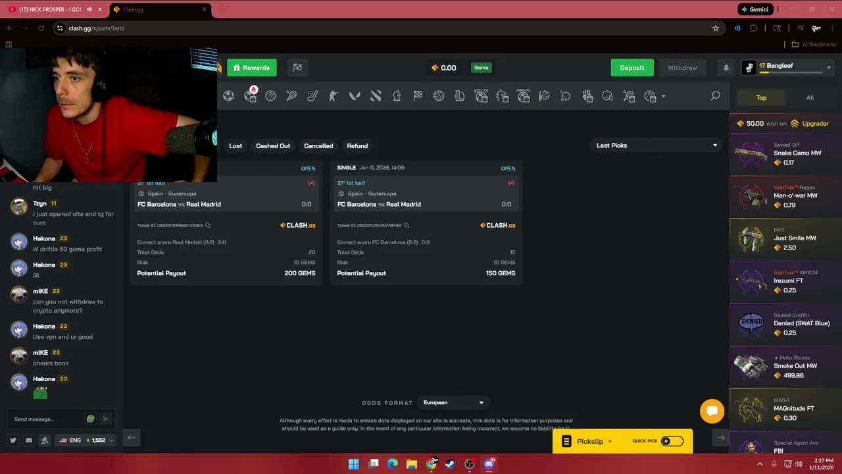This screenshot has height=474, width=842.
Task: Click the green Deposit button
Action: (x=632, y=68)
